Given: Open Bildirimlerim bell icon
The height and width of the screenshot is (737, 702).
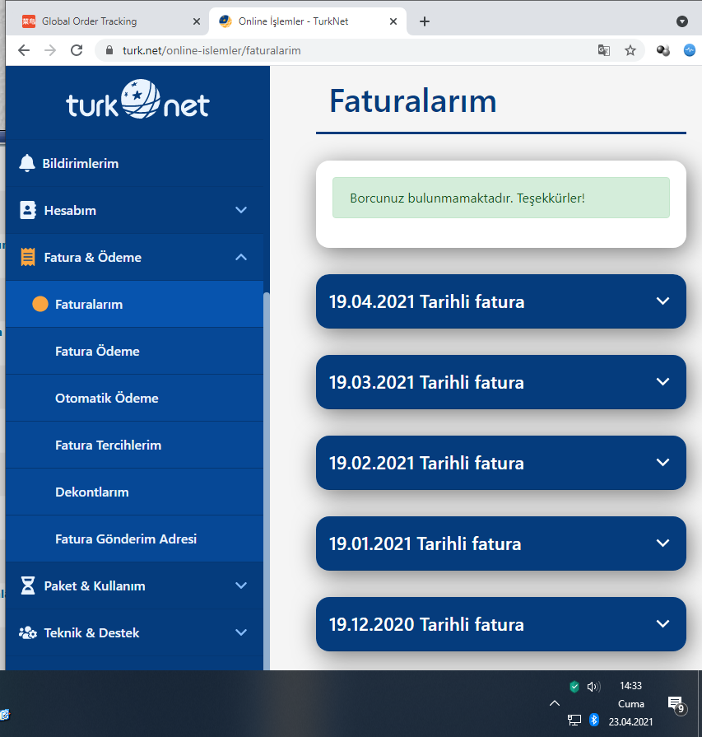Looking at the screenshot, I should (x=27, y=163).
